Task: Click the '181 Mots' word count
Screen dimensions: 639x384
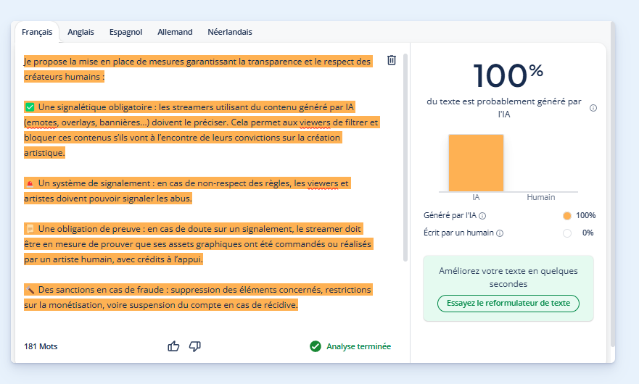Action: coord(41,346)
